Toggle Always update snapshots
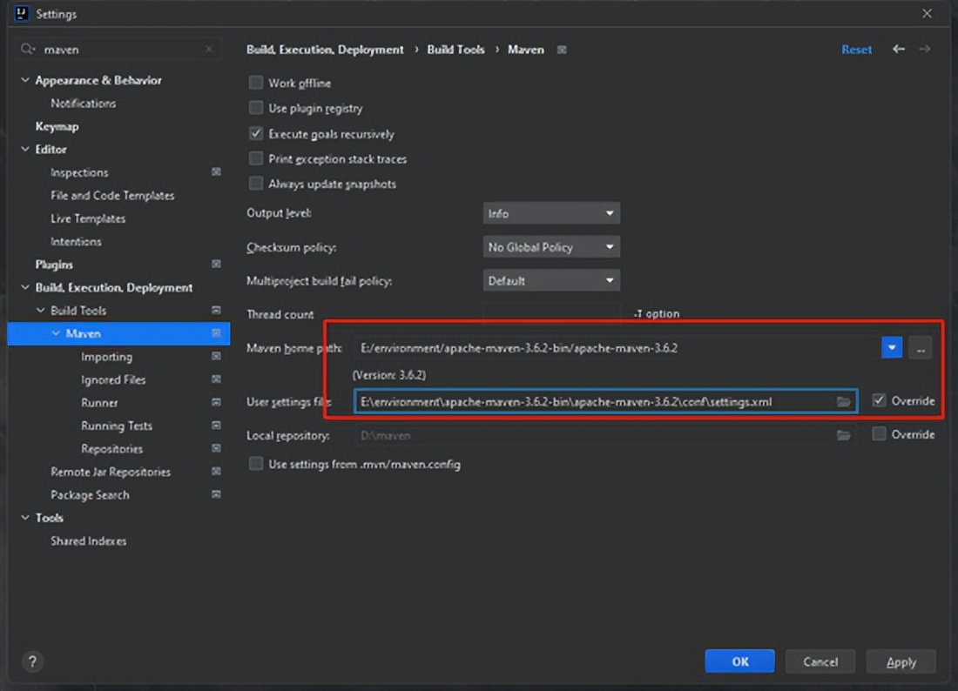This screenshot has height=691, width=958. [x=256, y=184]
